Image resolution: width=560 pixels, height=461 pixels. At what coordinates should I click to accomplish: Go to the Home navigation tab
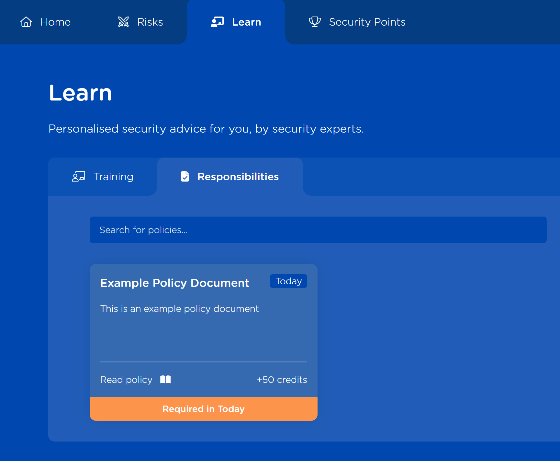(x=45, y=22)
